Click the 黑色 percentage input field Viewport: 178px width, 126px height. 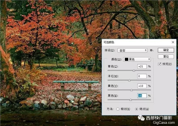142,96
